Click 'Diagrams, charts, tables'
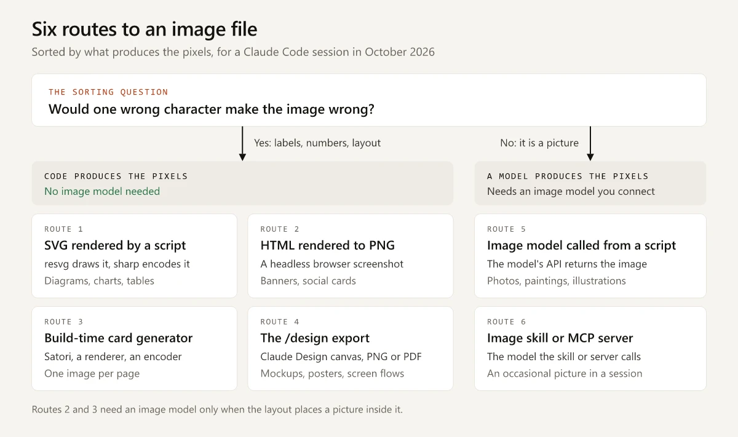The height and width of the screenshot is (437, 738). pos(99,281)
